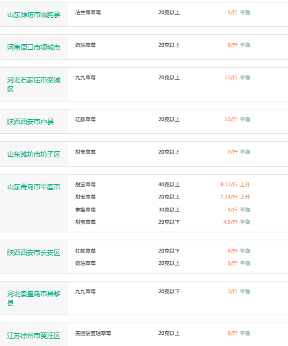Click the 40克以上 specification text
This screenshot has height=346, width=288.
pyautogui.click(x=169, y=184)
